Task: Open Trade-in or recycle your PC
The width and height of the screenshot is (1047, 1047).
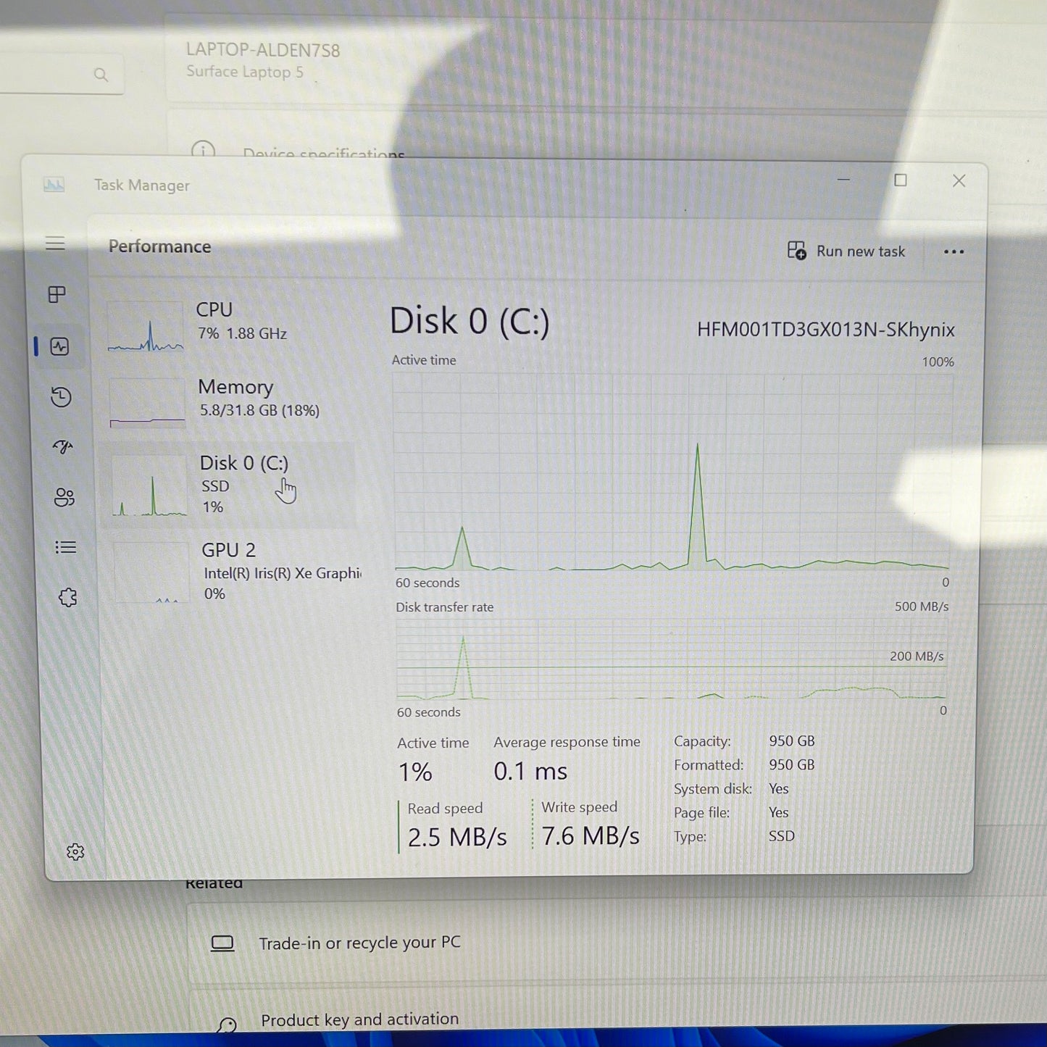Action: coord(360,943)
